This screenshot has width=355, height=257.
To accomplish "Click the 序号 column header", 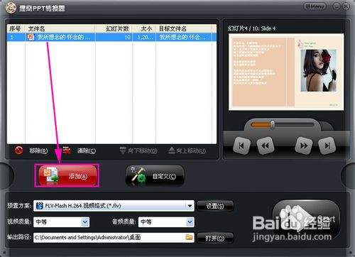I will tap(15, 29).
